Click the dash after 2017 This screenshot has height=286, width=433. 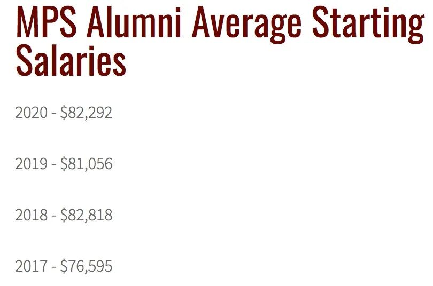tap(54, 267)
